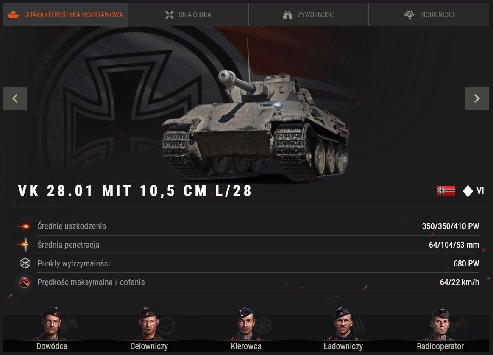Image resolution: width=493 pixels, height=355 pixels.
Task: Click the German nation flag icon
Action: (x=446, y=191)
